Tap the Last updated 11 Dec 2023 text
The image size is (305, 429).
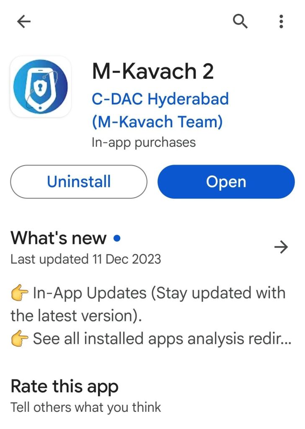pos(85,259)
